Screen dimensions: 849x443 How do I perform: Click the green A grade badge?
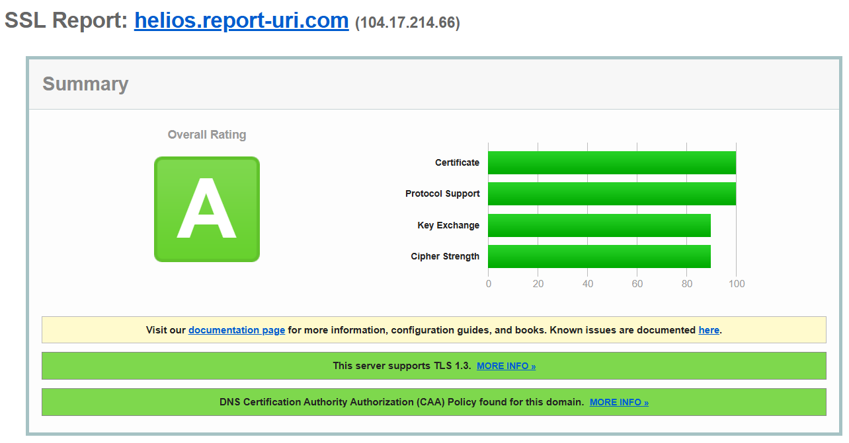pyautogui.click(x=206, y=209)
